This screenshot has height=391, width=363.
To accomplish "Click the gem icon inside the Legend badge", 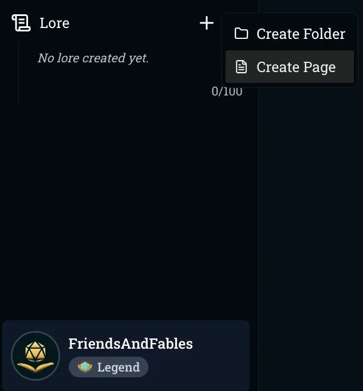I will tap(85, 367).
